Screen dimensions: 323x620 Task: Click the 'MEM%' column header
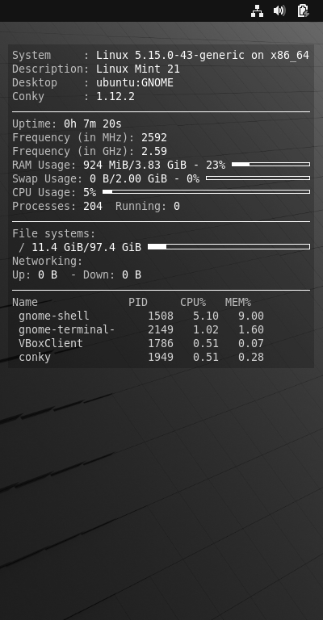238,302
